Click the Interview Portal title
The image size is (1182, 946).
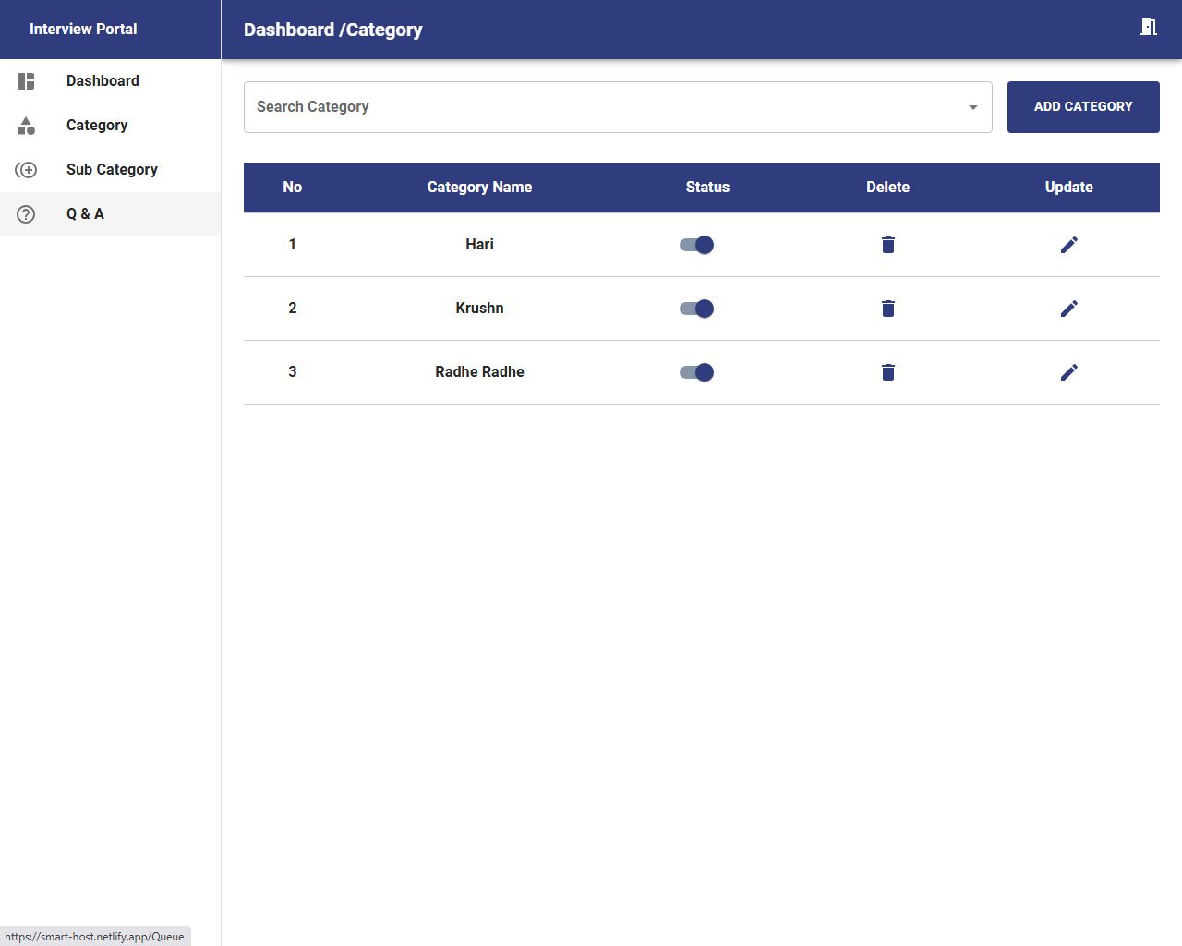coord(83,30)
